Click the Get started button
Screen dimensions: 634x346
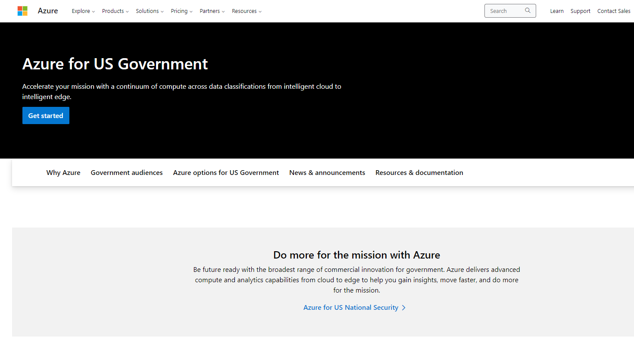46,115
